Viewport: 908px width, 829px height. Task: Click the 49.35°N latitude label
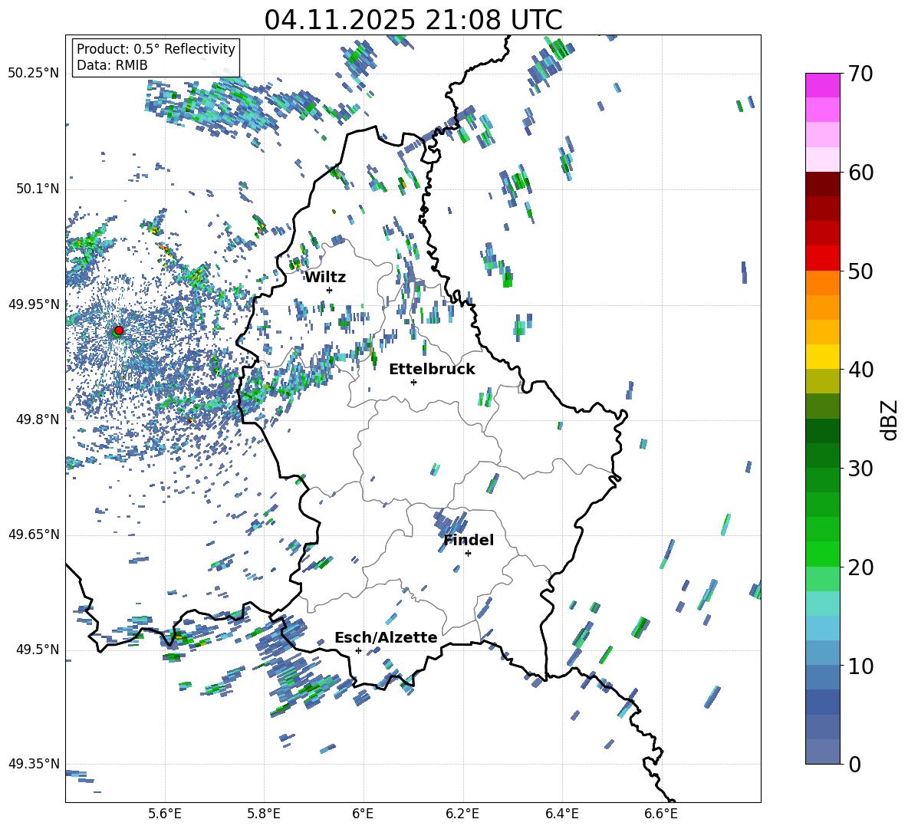(34, 764)
